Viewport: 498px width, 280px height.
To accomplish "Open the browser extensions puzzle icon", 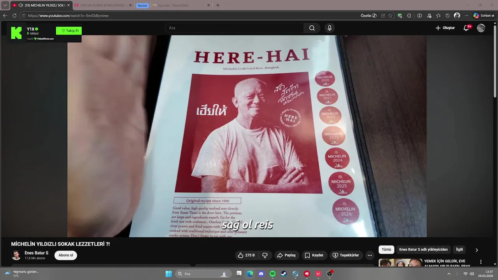I will point(409,16).
